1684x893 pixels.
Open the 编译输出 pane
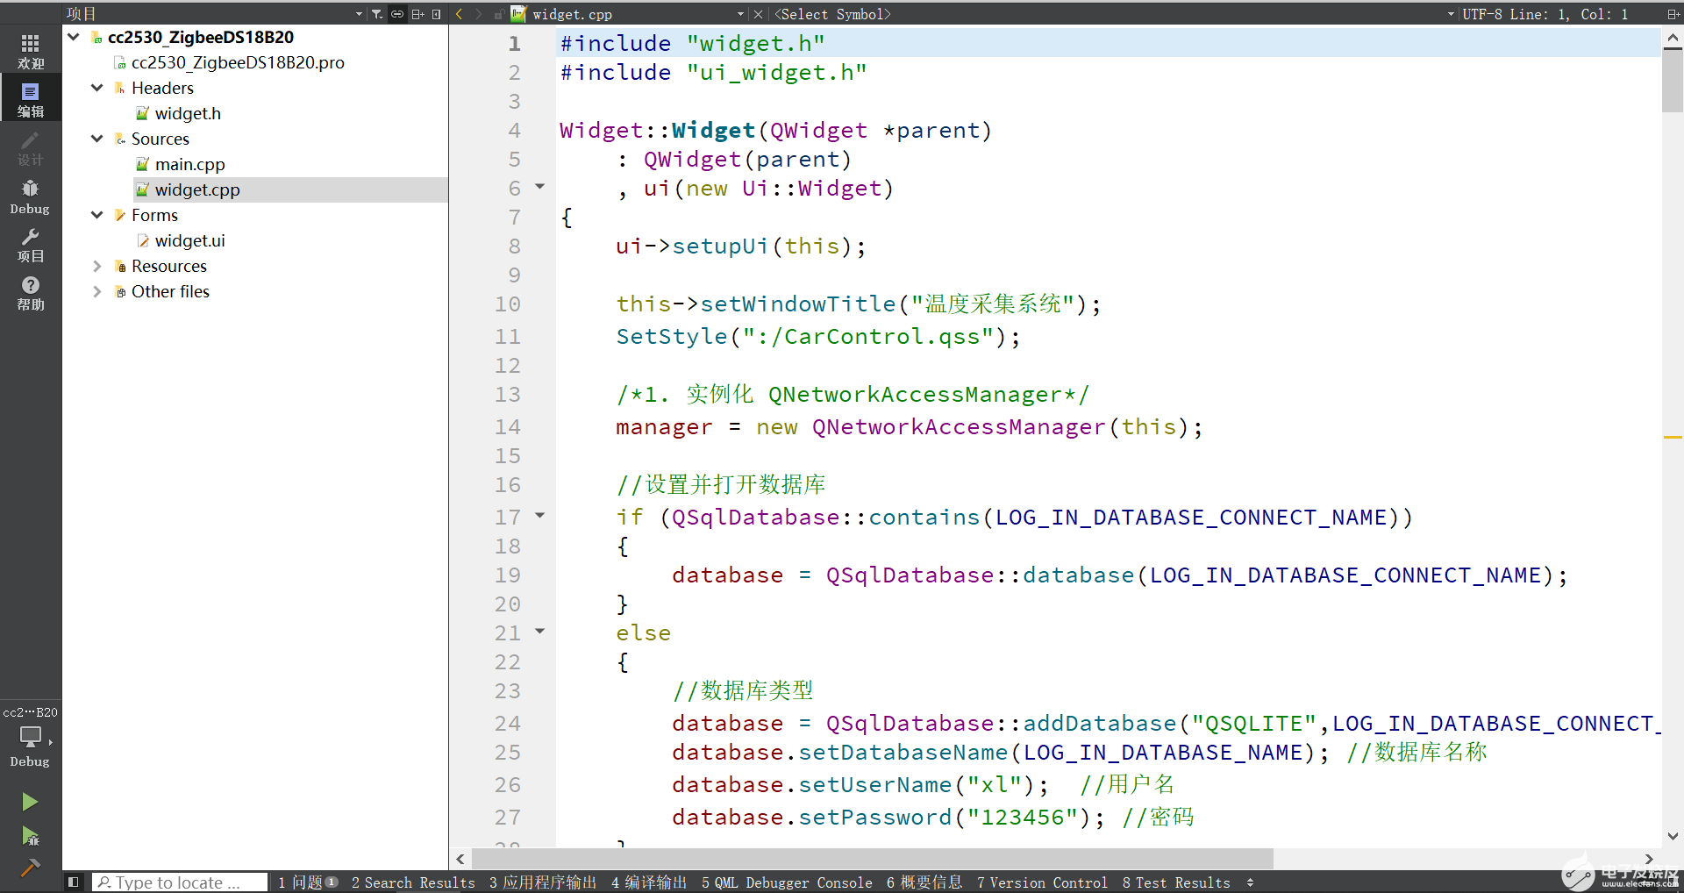pyautogui.click(x=649, y=882)
